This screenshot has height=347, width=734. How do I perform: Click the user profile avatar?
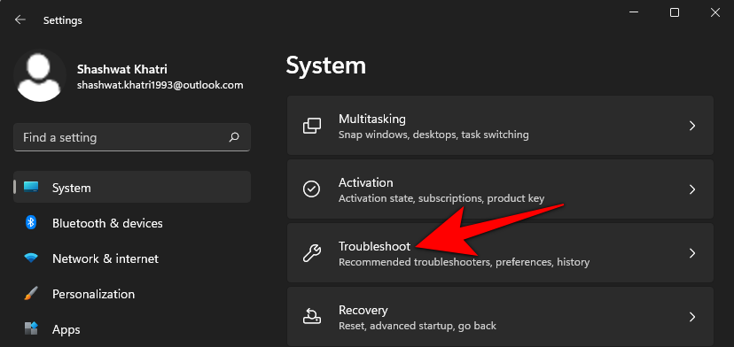[40, 76]
